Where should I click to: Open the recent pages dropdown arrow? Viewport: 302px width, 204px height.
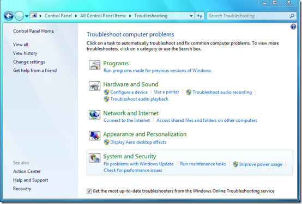[x=27, y=16]
